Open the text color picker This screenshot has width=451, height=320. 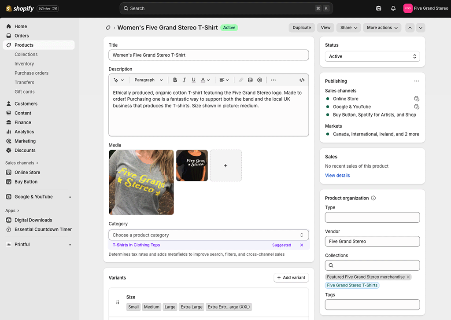203,80
